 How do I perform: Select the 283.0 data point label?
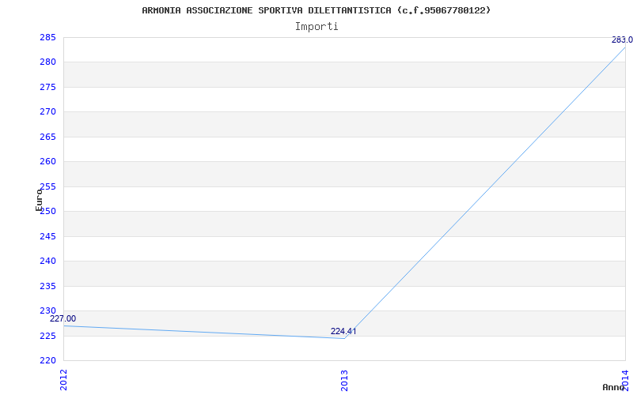[622, 40]
